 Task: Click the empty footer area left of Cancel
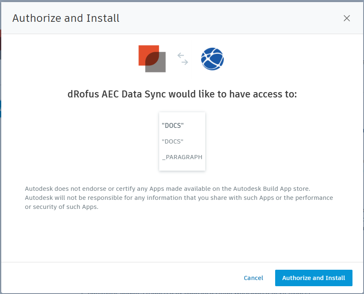point(123,278)
